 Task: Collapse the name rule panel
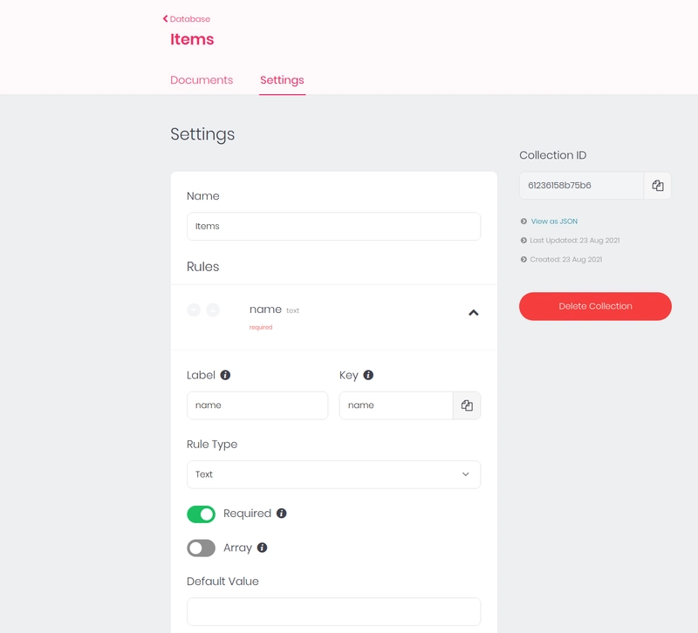coord(474,313)
